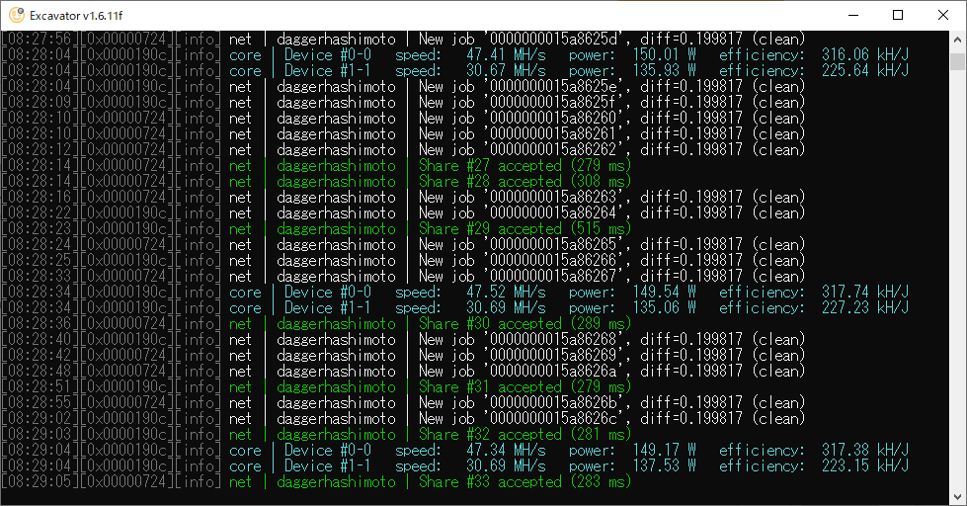
Task: Click the job ID '0000000015a86266'
Action: click(557, 260)
